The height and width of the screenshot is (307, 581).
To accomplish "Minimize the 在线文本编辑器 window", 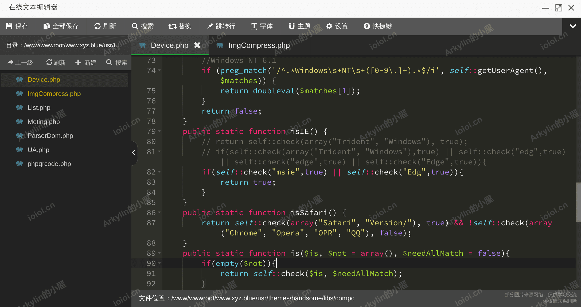I will click(x=546, y=8).
